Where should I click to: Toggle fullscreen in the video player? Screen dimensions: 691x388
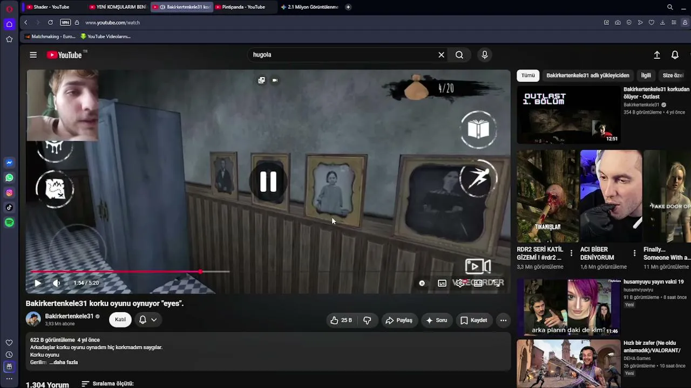point(497,283)
